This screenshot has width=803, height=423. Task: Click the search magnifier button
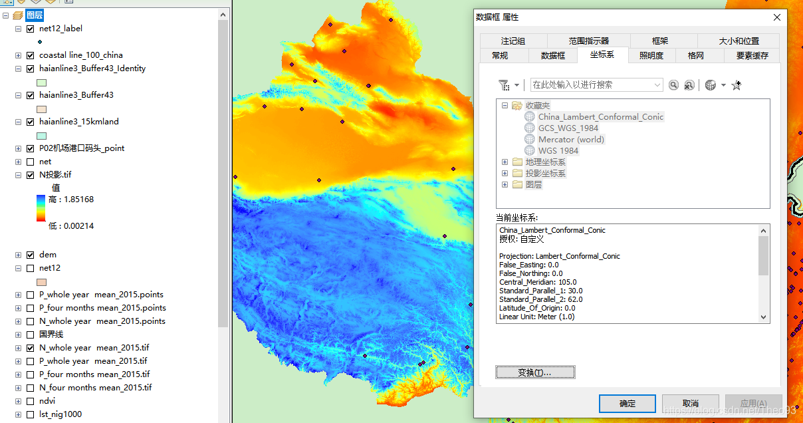674,85
